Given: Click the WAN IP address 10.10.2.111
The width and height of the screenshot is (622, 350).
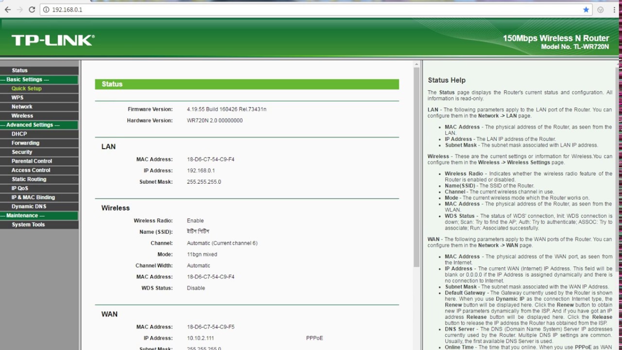Looking at the screenshot, I should pos(200,338).
